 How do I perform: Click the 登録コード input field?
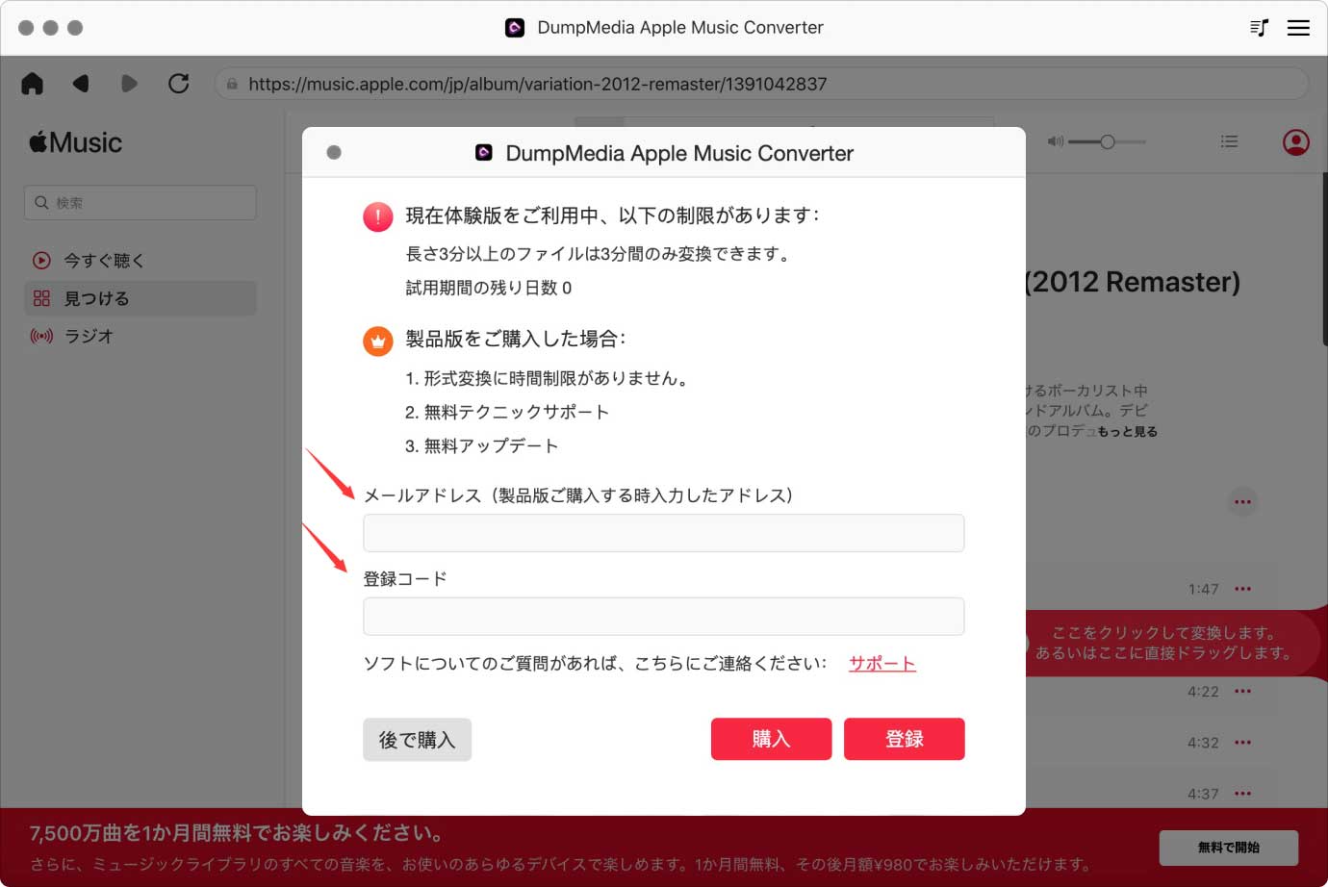click(664, 617)
